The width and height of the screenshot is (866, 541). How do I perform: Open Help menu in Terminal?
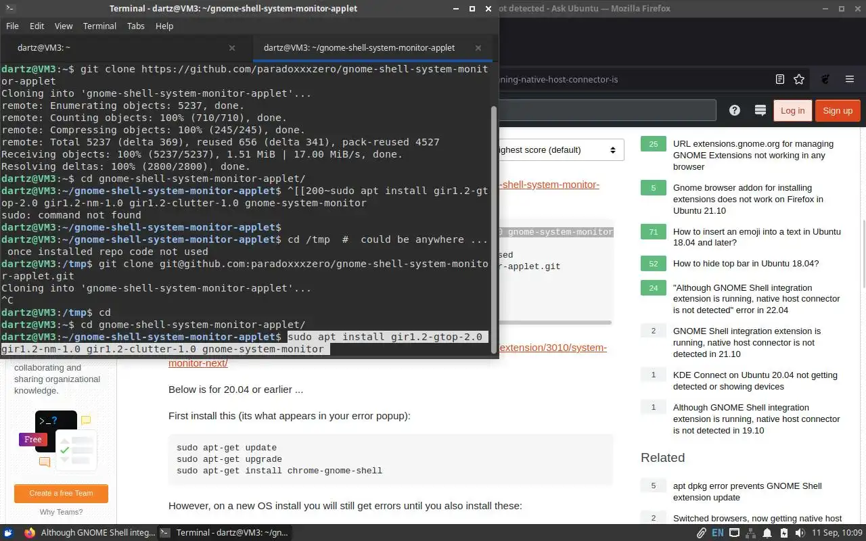pyautogui.click(x=164, y=26)
